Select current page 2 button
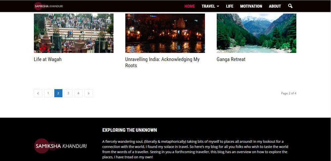 tap(58, 93)
